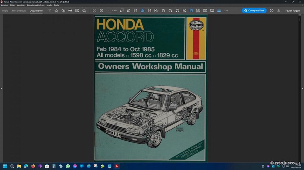
Task: Click the Compartilhar button
Action: point(254,10)
